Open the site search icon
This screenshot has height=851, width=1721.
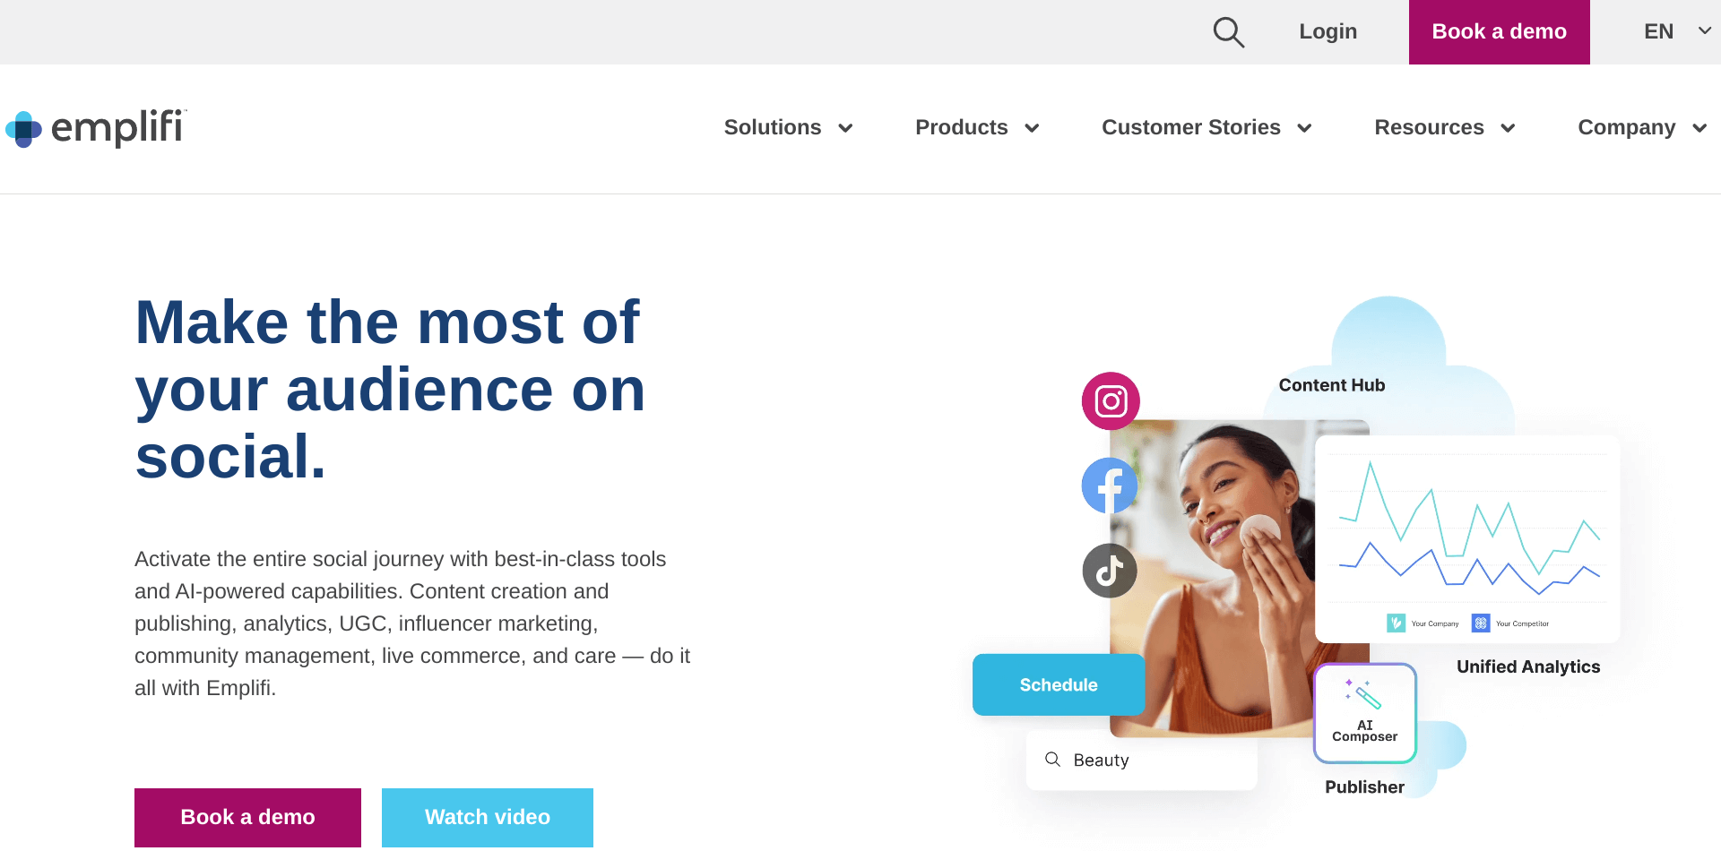[x=1228, y=31]
